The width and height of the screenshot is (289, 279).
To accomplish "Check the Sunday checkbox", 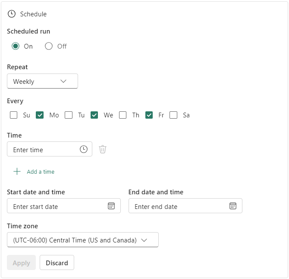I will pyautogui.click(x=14, y=115).
